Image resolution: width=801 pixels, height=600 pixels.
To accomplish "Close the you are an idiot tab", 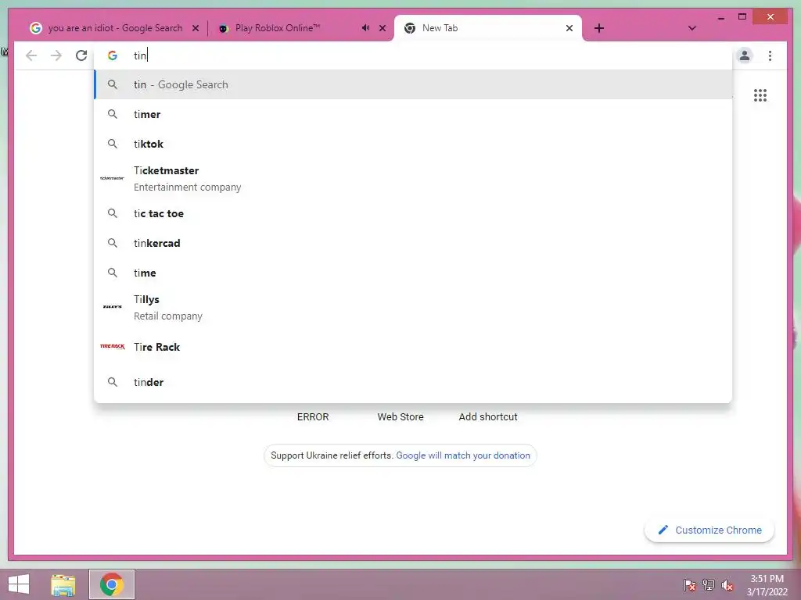I will tap(195, 28).
